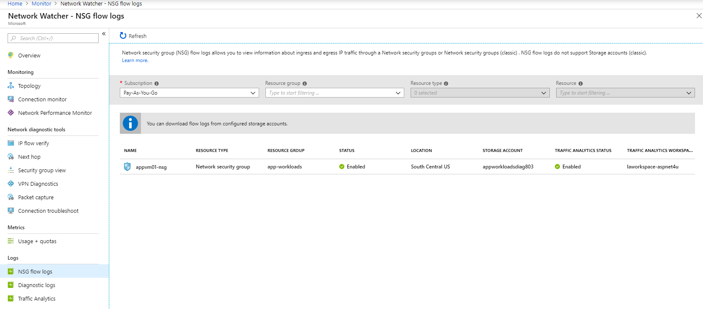Click the Network security group type cell
This screenshot has height=309, width=703.
coord(223,167)
